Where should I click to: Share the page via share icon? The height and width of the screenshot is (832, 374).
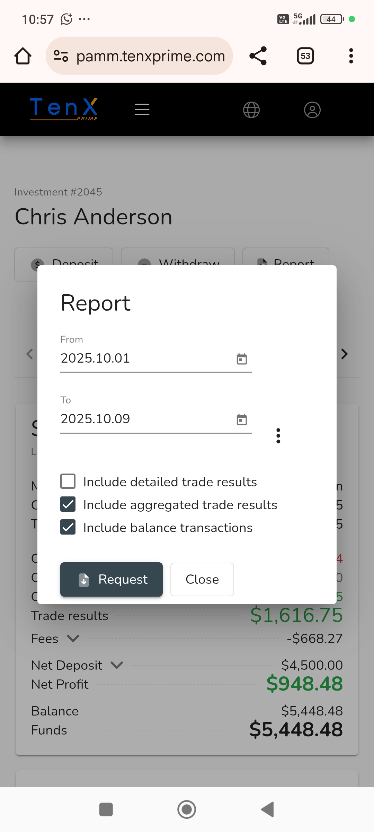pos(258,56)
